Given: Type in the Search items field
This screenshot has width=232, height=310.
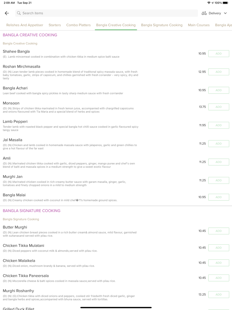Looking at the screenshot, I should point(106,13).
